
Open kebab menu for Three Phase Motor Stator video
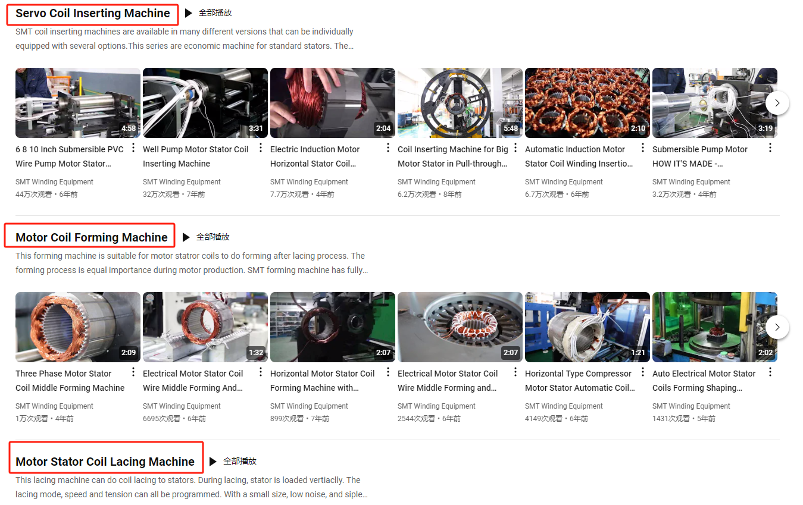[x=133, y=372]
